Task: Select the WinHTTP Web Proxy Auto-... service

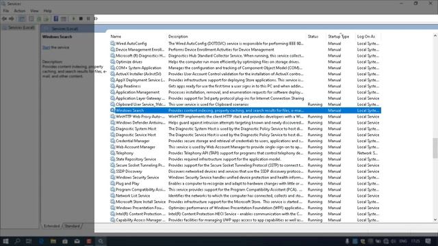Action: (x=245, y=117)
